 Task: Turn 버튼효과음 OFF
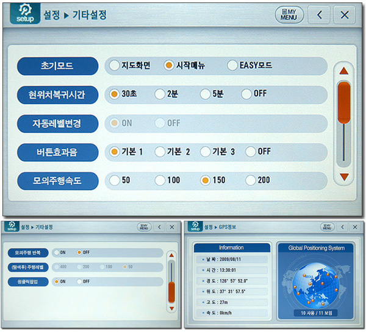(x=247, y=151)
